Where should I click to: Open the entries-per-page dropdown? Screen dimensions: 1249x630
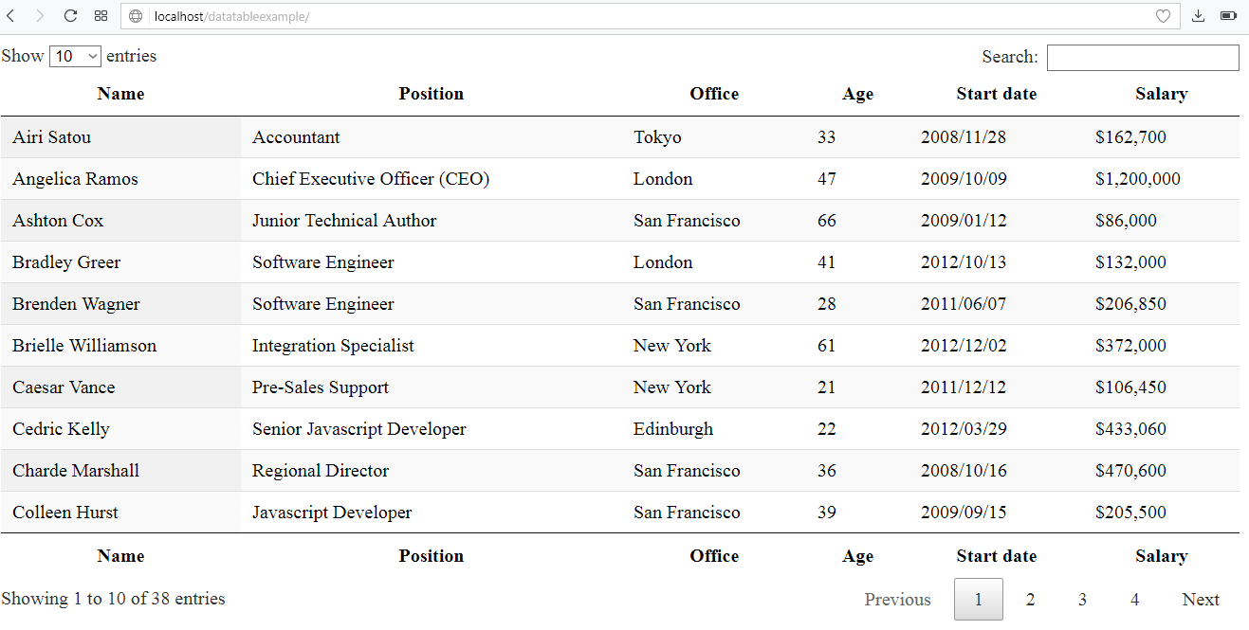[x=75, y=56]
